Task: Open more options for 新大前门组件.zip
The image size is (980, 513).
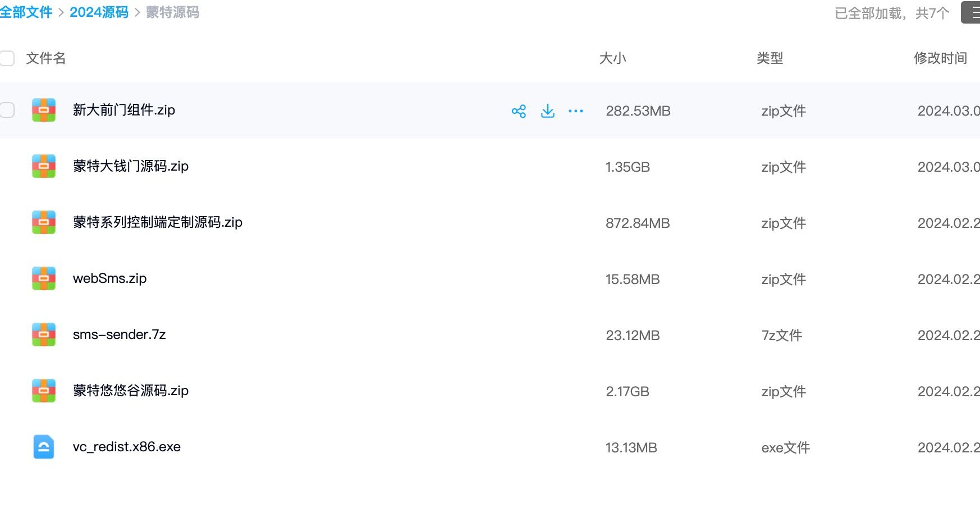Action: pyautogui.click(x=576, y=111)
